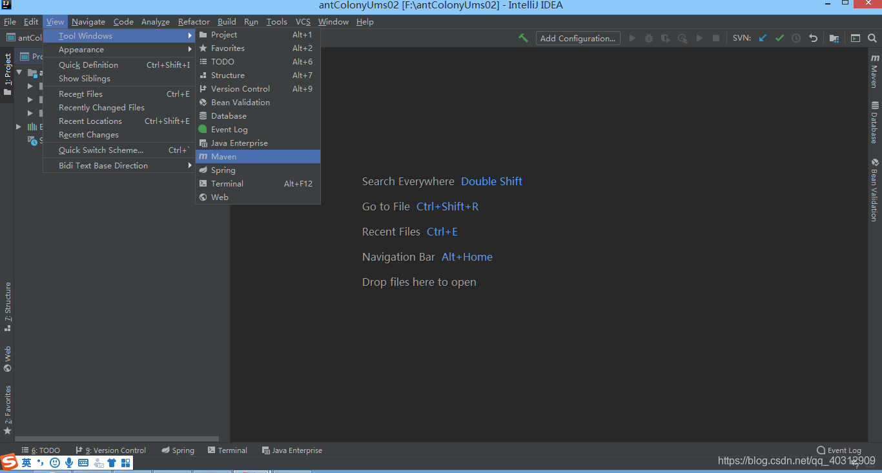Select TODO in Tool Windows submenu
Viewport: 882px width, 473px height.
click(x=258, y=62)
